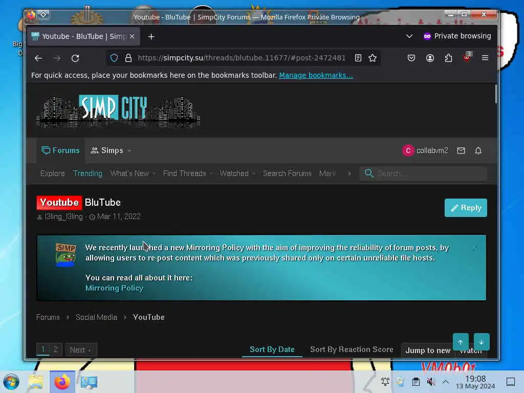524x393 pixels.
Task: Open Find Threads in sub-navigation
Action: tap(184, 173)
